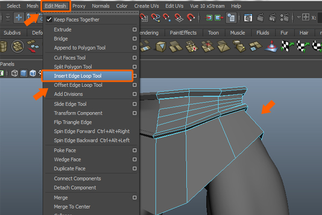Switch to the Subdivs shelf tab
The image size is (322, 215).
[12, 33]
